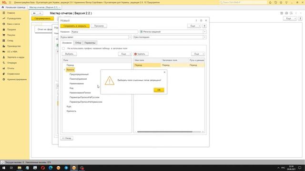Click the horizontal scrollbar of fields table

point(164,132)
